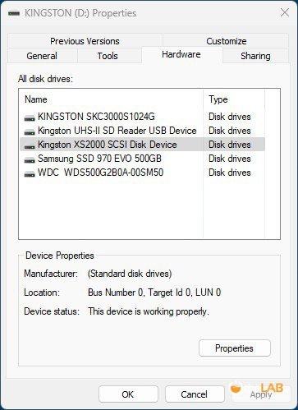Sort the list by the Type column header
This screenshot has width=298, height=410.
tap(234, 99)
